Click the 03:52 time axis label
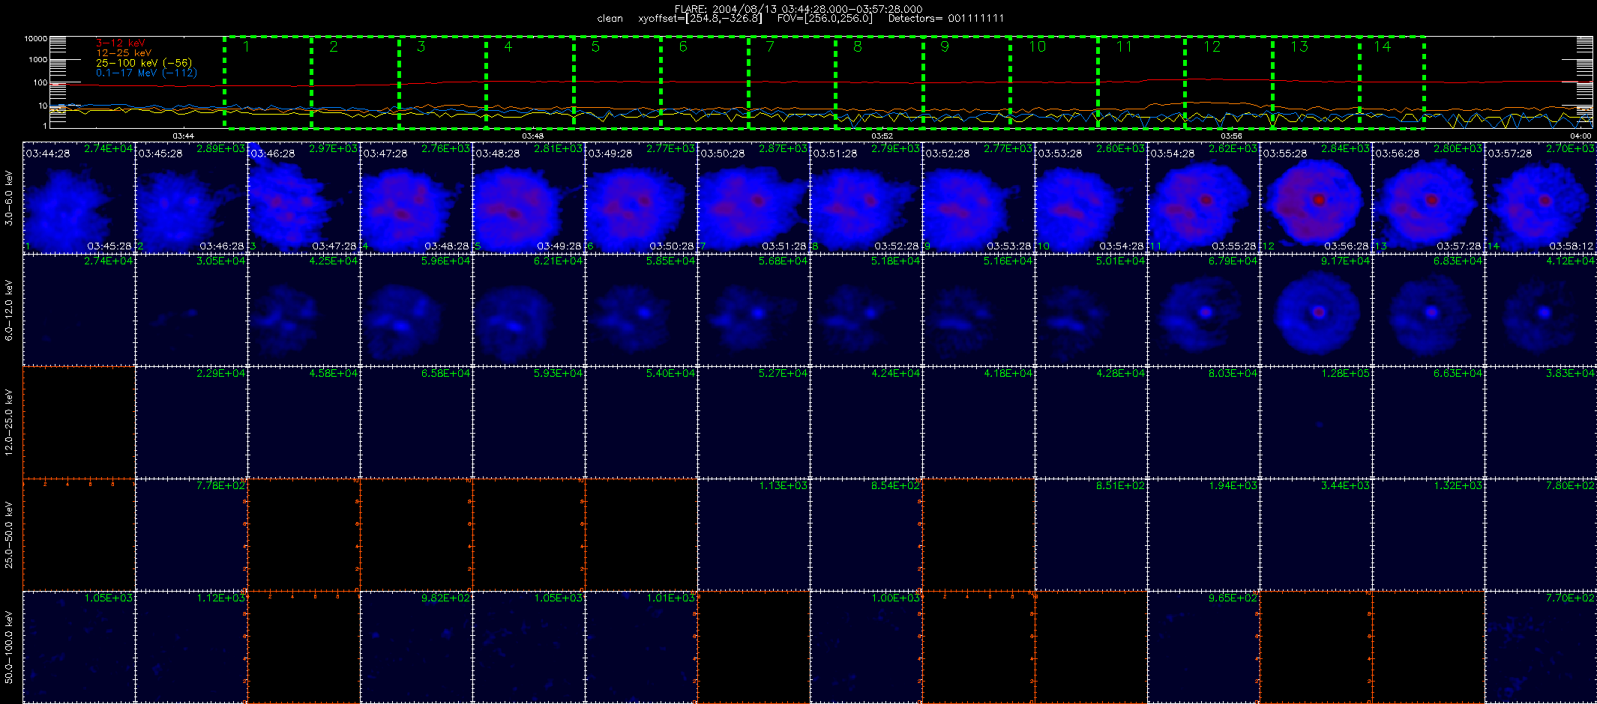The height and width of the screenshot is (704, 1597). [882, 136]
